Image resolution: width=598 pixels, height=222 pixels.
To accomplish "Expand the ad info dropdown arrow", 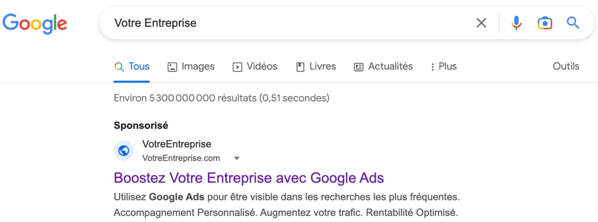I will pyautogui.click(x=237, y=158).
